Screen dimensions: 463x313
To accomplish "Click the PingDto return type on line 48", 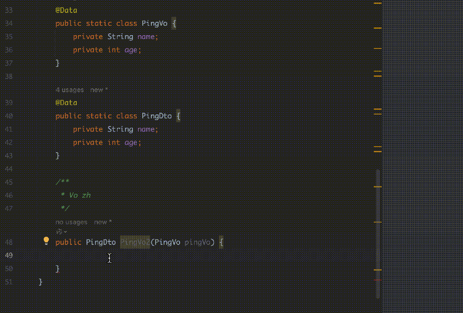I will (x=101, y=242).
